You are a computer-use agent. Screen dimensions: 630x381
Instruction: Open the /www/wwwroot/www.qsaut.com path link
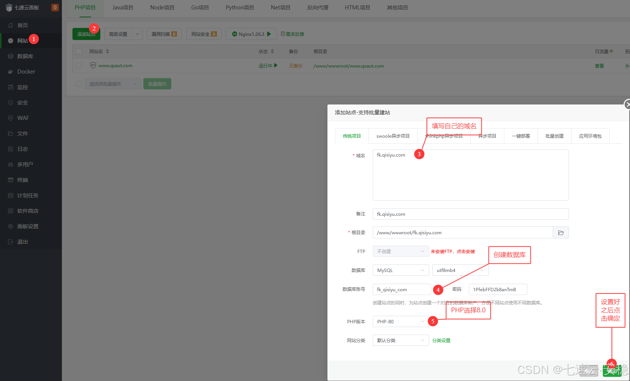click(x=349, y=66)
